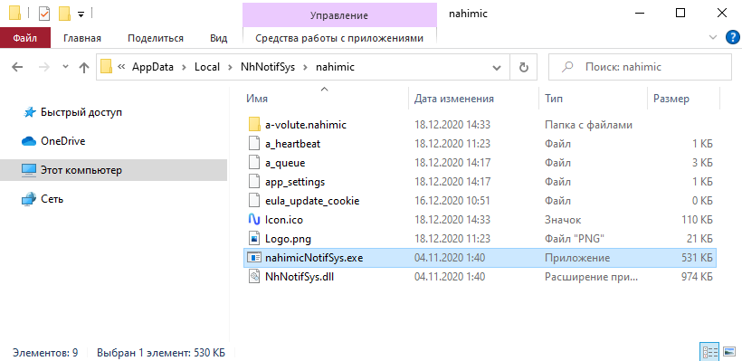
Task: Refresh the current folder view
Action: pyautogui.click(x=523, y=67)
